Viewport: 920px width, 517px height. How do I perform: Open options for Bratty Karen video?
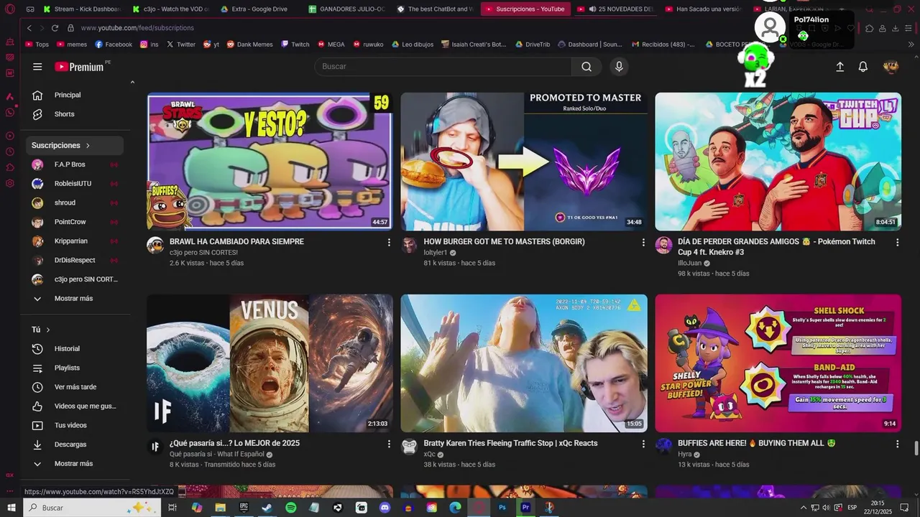coord(643,444)
